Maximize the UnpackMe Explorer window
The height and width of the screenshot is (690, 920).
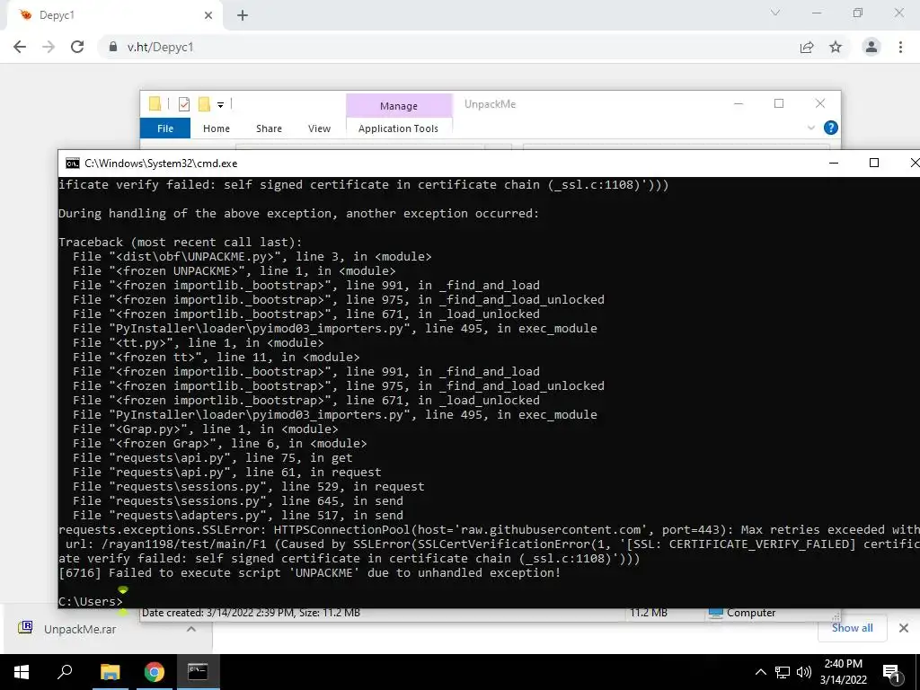pyautogui.click(x=779, y=104)
